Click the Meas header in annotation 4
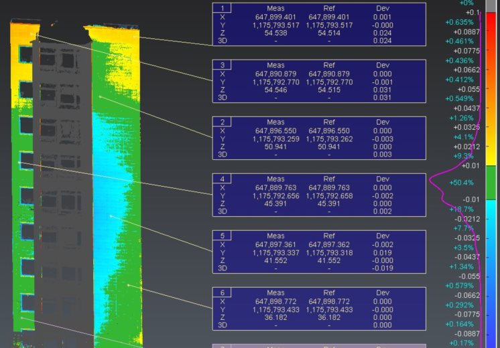Viewport: 500px width, 348px height. [x=275, y=179]
